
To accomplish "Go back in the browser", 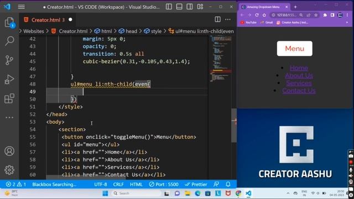I will (x=242, y=15).
